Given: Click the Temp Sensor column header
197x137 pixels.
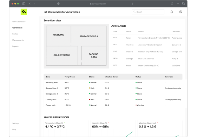Looking at the screenshot, I should [70, 77].
